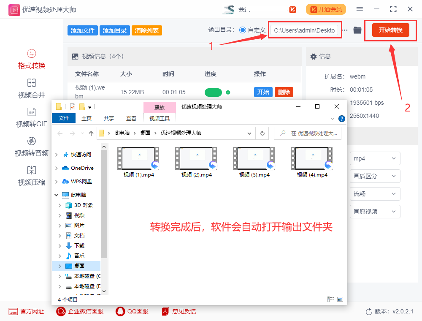Click the 开始转换 button
Image resolution: width=422 pixels, height=321 pixels.
(390, 30)
